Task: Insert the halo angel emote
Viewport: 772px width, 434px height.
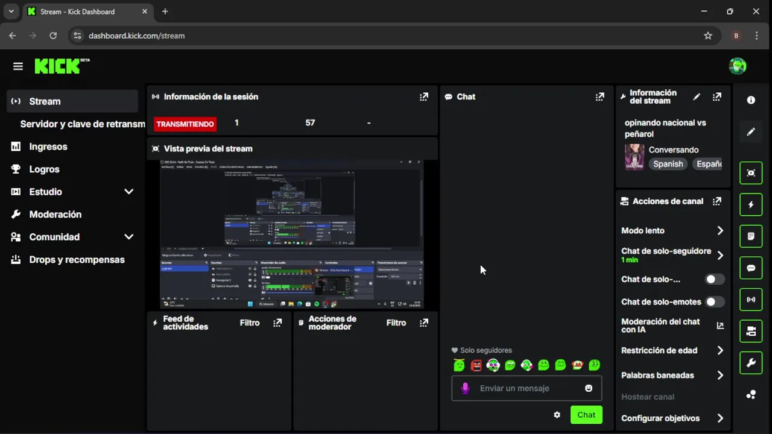Action: (460, 365)
